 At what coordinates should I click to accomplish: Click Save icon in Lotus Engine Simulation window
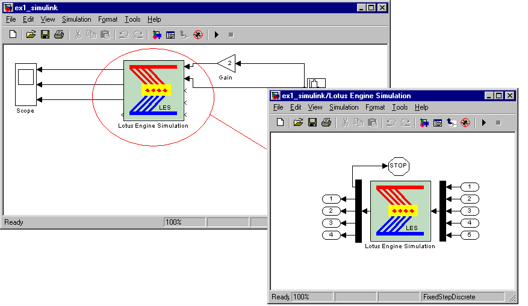312,122
